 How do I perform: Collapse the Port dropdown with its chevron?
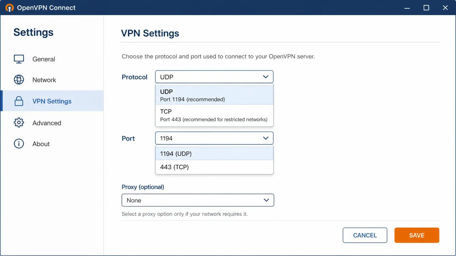(266, 138)
